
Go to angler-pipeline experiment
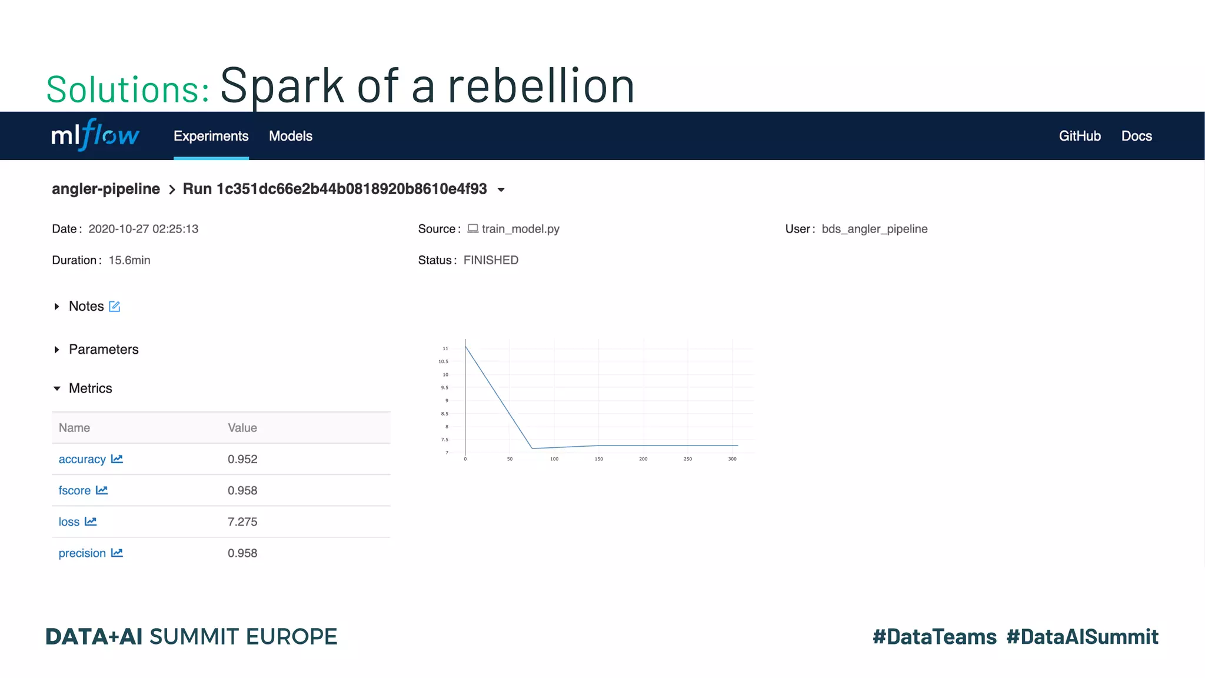point(106,189)
